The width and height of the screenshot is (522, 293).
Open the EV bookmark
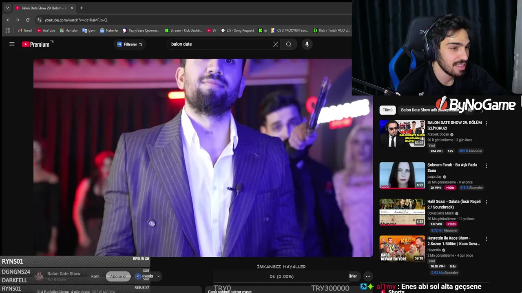pos(212,31)
